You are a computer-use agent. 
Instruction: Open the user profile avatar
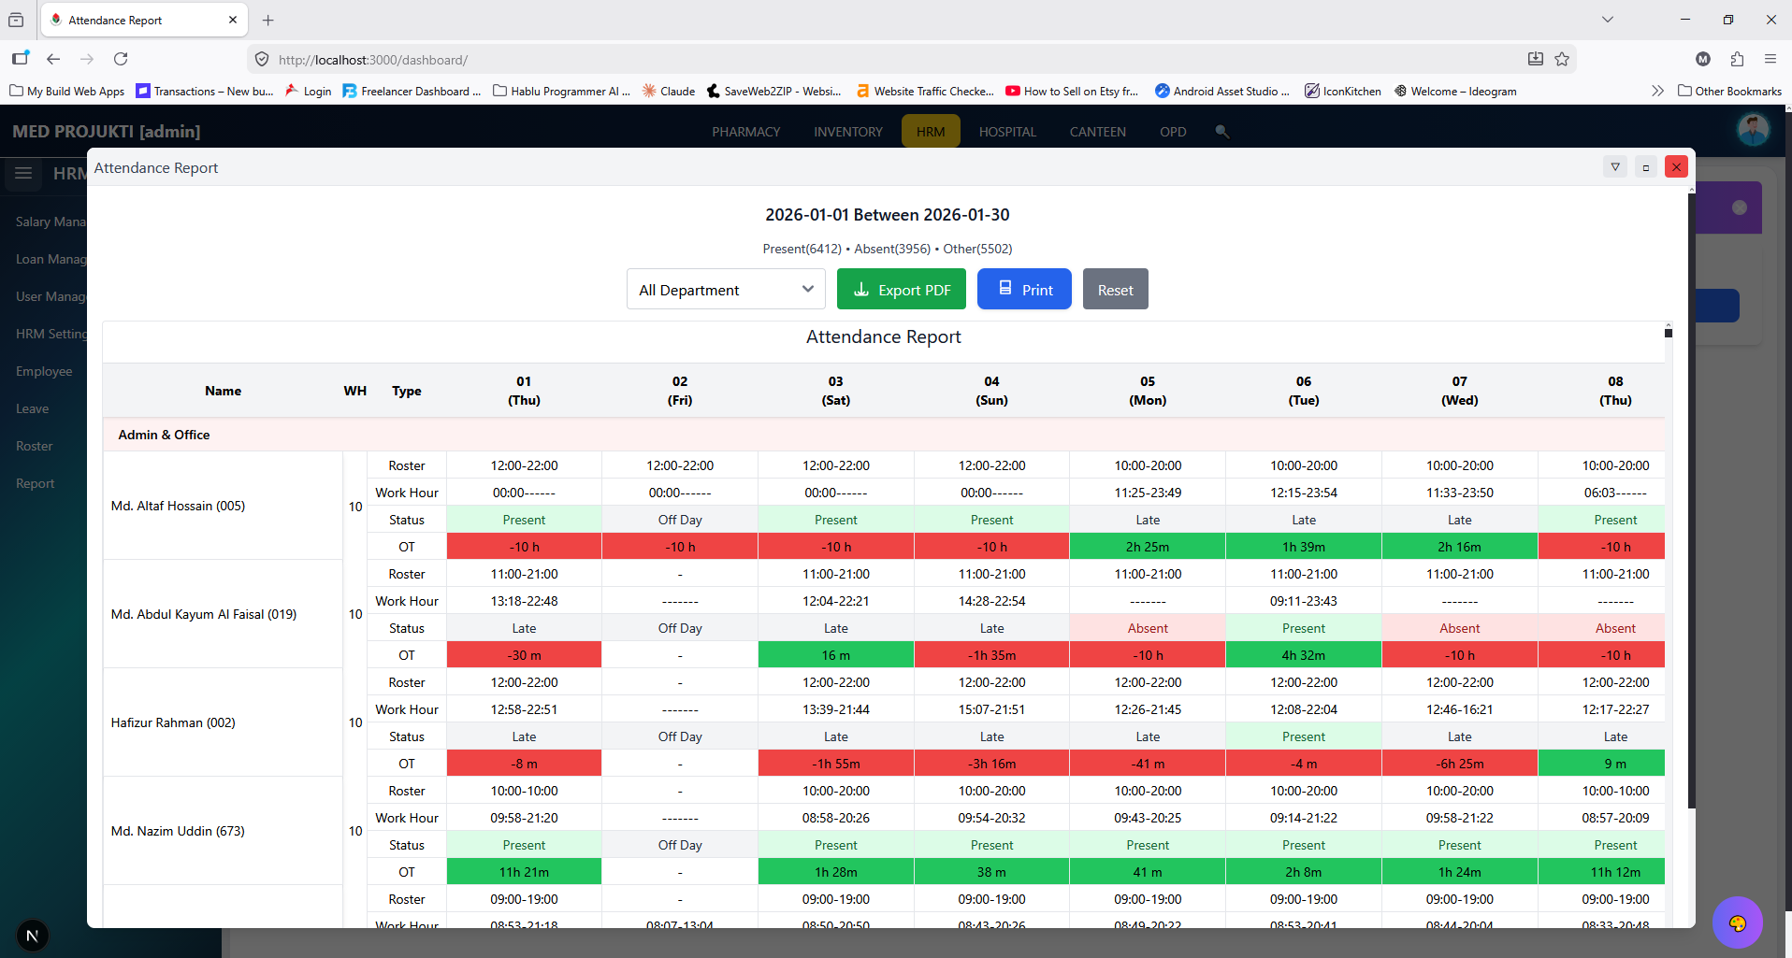click(1753, 130)
